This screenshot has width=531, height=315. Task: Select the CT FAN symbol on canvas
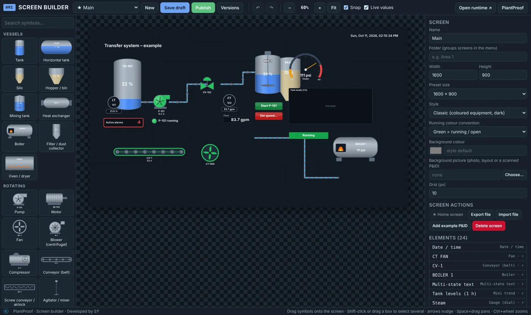click(x=210, y=154)
